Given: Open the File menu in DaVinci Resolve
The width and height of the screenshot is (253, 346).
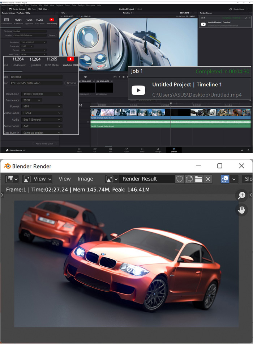Looking at the screenshot, I should point(17,5).
